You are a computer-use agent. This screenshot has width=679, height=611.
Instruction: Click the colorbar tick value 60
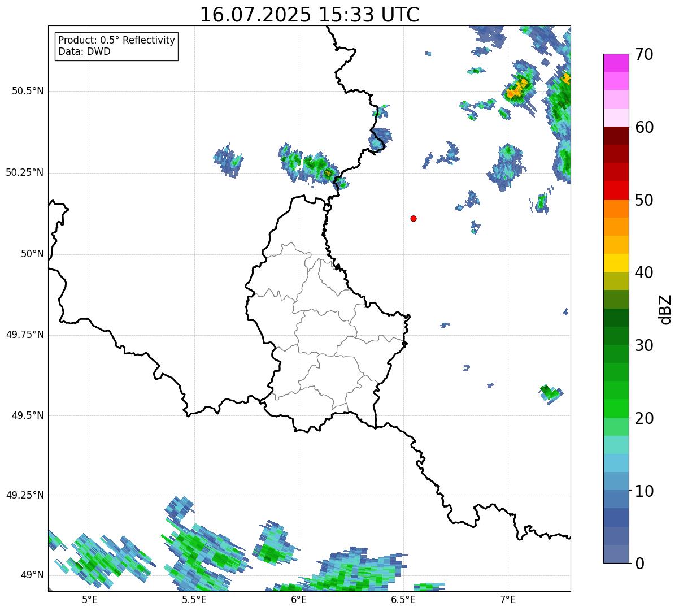click(644, 127)
